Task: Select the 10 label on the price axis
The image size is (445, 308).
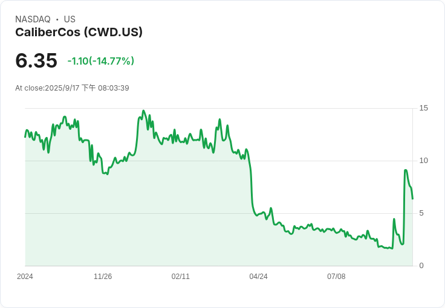Action: click(x=424, y=161)
